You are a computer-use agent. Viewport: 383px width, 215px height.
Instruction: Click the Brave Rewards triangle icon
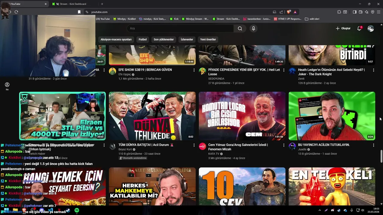pyautogui.click(x=295, y=12)
